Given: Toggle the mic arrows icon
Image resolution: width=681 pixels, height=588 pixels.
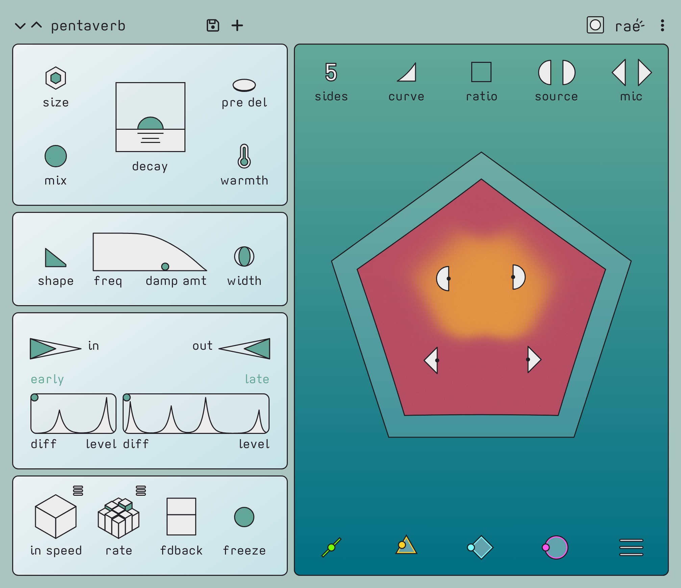Looking at the screenshot, I should pyautogui.click(x=632, y=72).
